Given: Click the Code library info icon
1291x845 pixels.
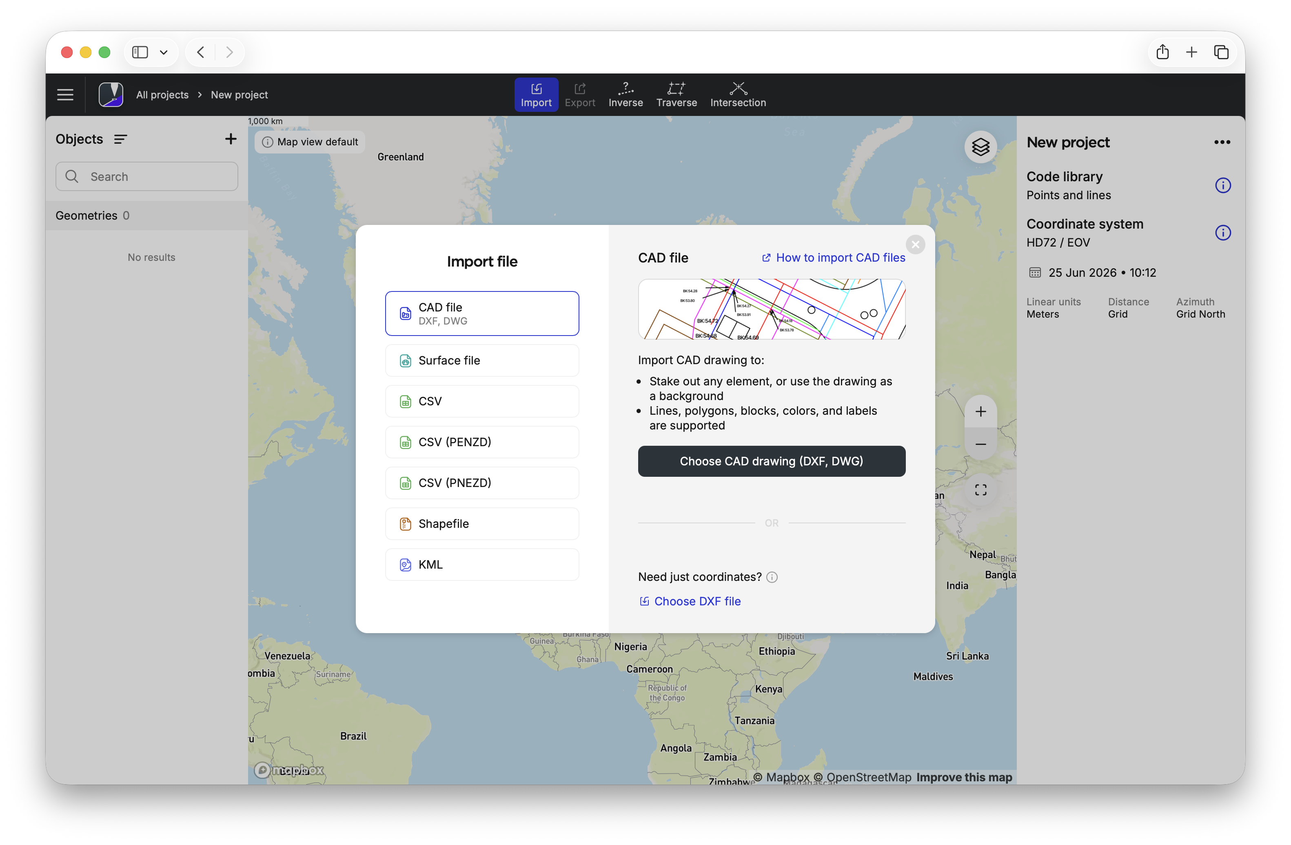Looking at the screenshot, I should click(1222, 186).
